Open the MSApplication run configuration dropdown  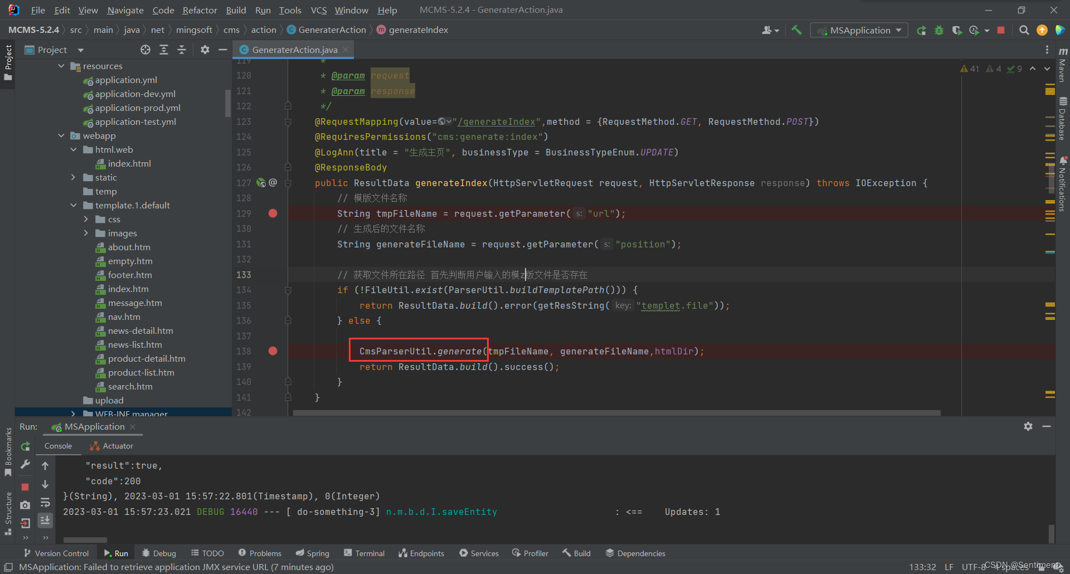coord(859,30)
